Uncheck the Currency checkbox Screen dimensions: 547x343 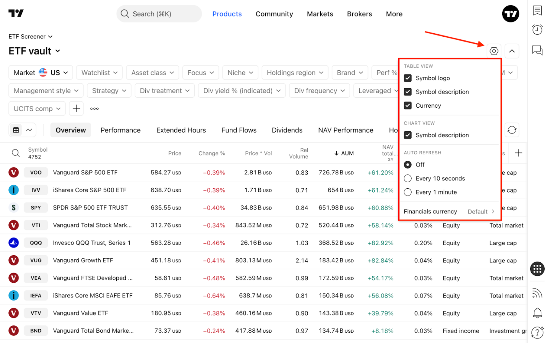click(x=408, y=105)
